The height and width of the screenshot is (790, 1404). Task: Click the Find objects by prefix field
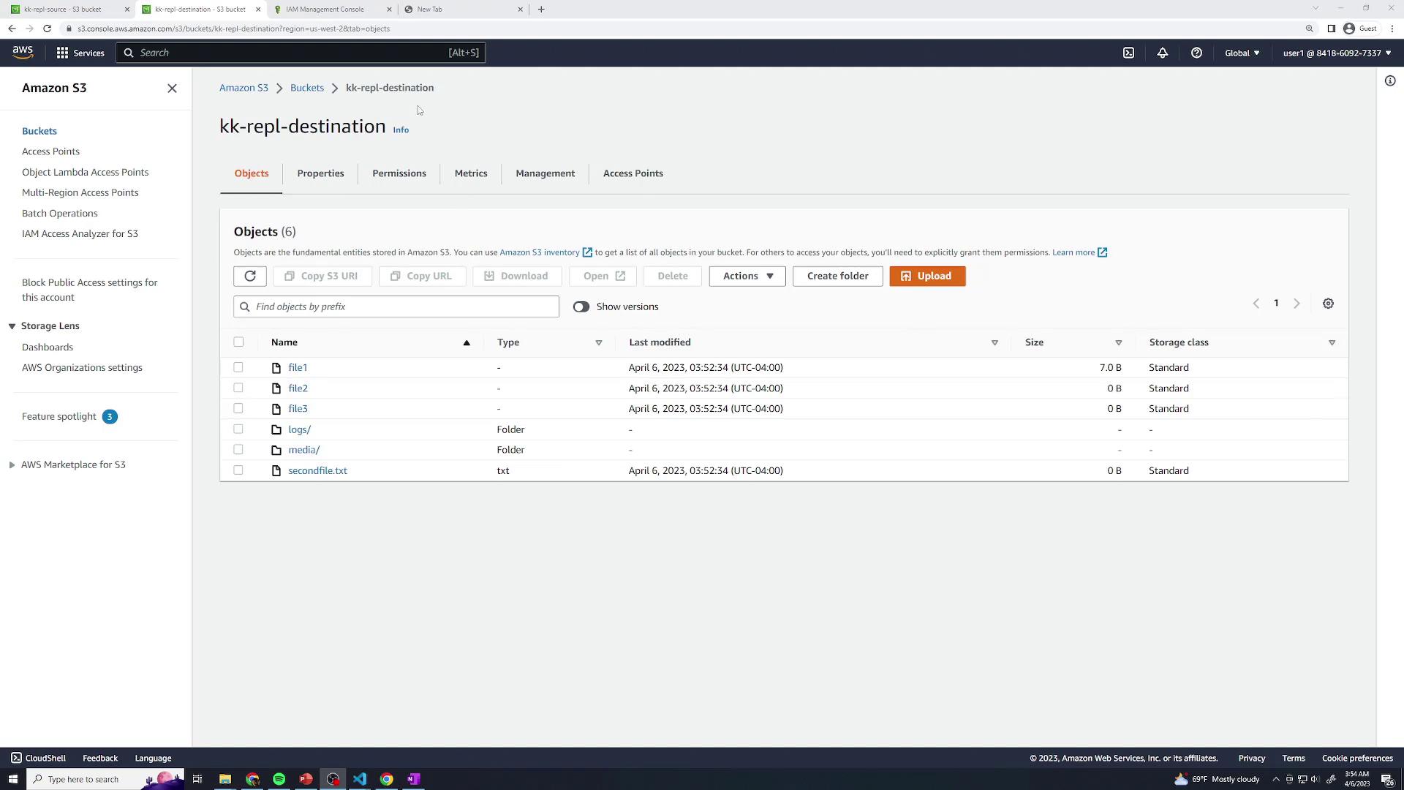coord(396,306)
